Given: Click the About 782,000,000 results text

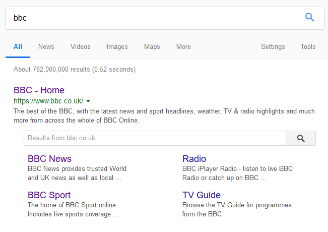Looking at the screenshot, I should [74, 70].
